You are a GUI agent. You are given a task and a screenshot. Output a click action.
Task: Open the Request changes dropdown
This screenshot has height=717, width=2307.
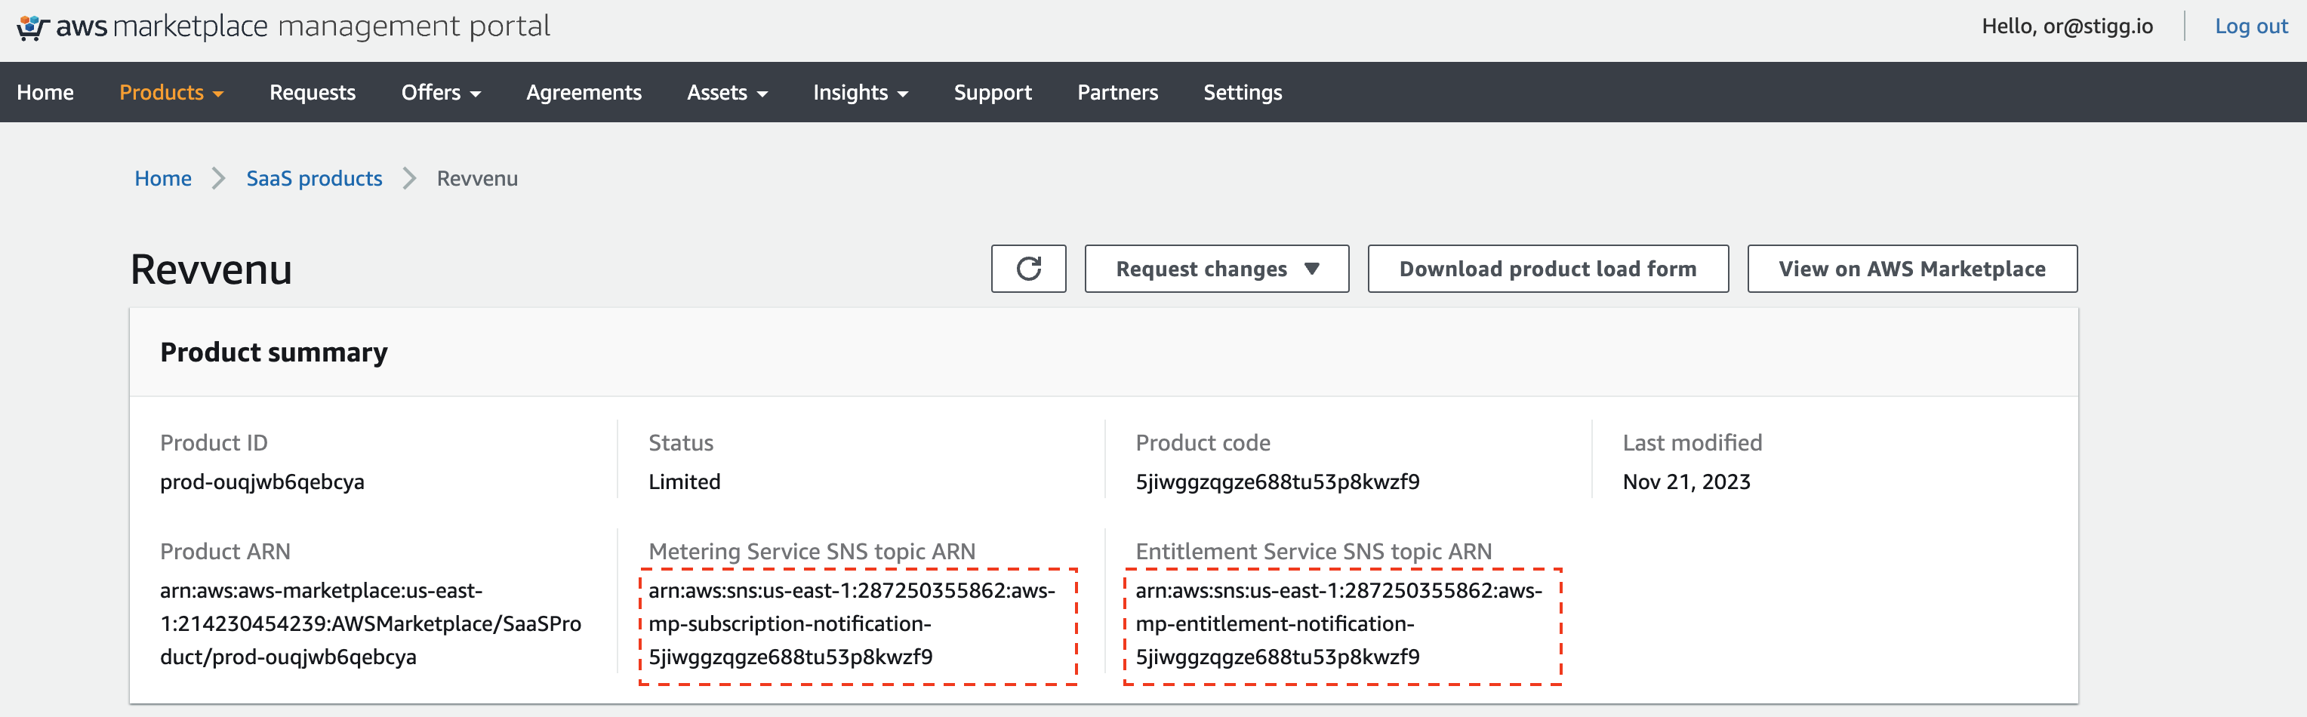tap(1216, 269)
